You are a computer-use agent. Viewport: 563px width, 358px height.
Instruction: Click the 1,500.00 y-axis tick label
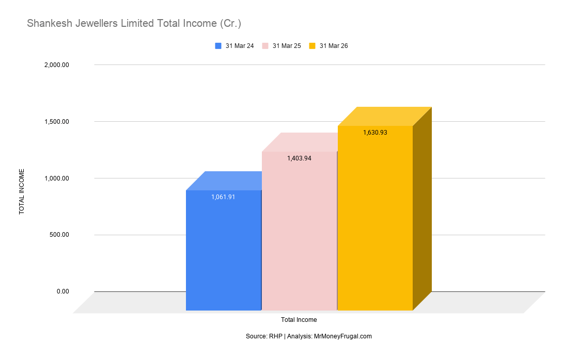pyautogui.click(x=57, y=122)
